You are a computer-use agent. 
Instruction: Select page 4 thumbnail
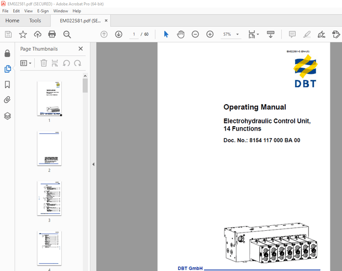tap(49, 248)
